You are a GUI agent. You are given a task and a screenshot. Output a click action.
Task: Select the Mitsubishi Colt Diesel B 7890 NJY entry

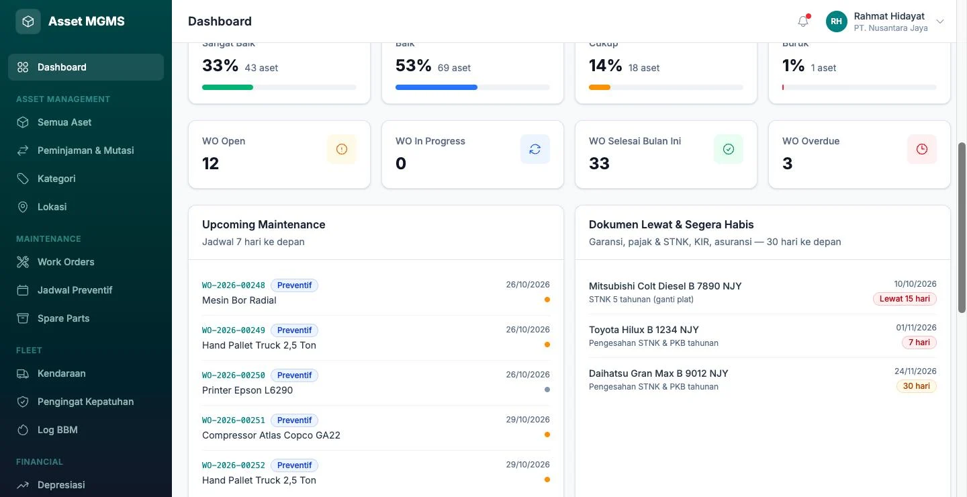[763, 292]
